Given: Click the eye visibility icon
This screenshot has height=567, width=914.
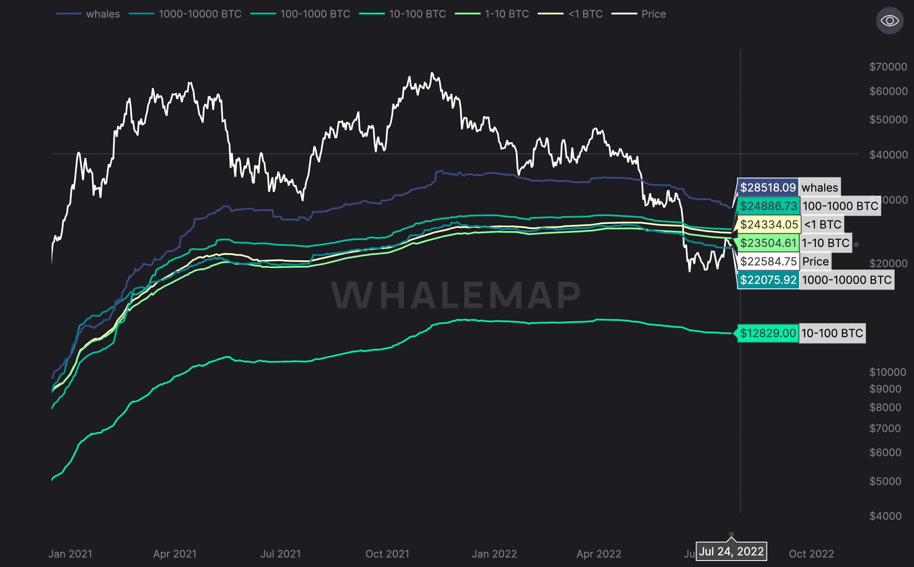Looking at the screenshot, I should 889,21.
